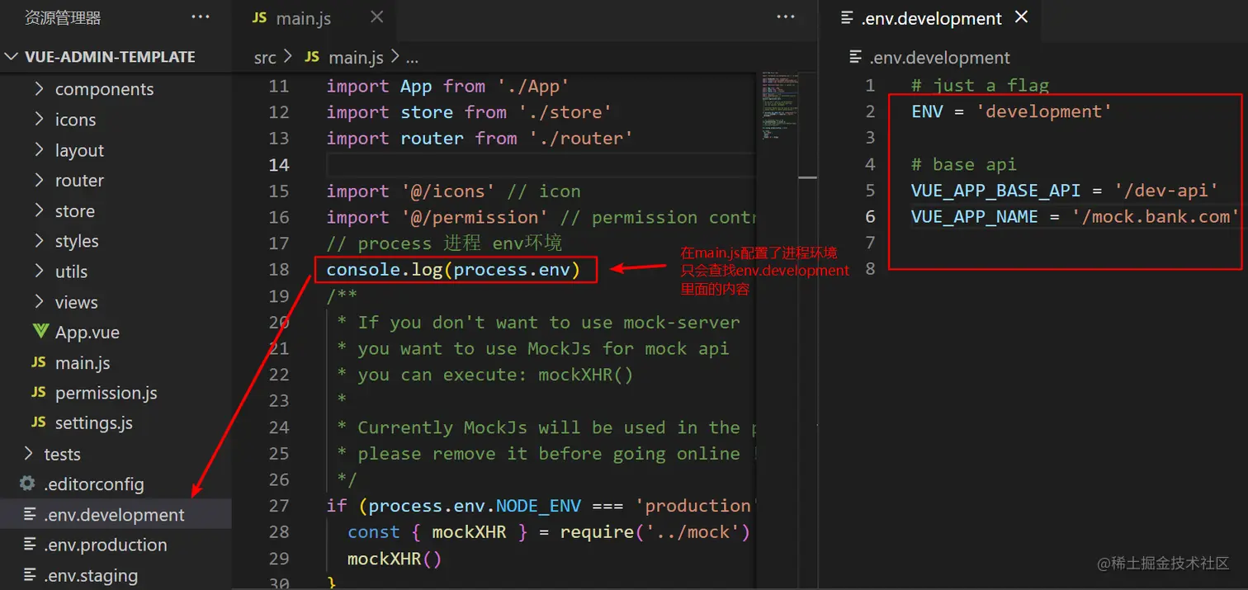Screen dimensions: 1248x590
Task: Click src in the breadcrumb path
Action: pos(265,58)
